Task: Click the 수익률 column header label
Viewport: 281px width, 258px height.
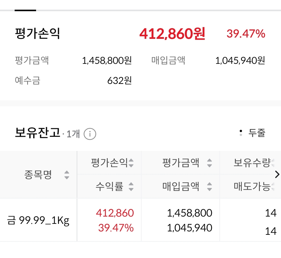Action: click(x=109, y=187)
